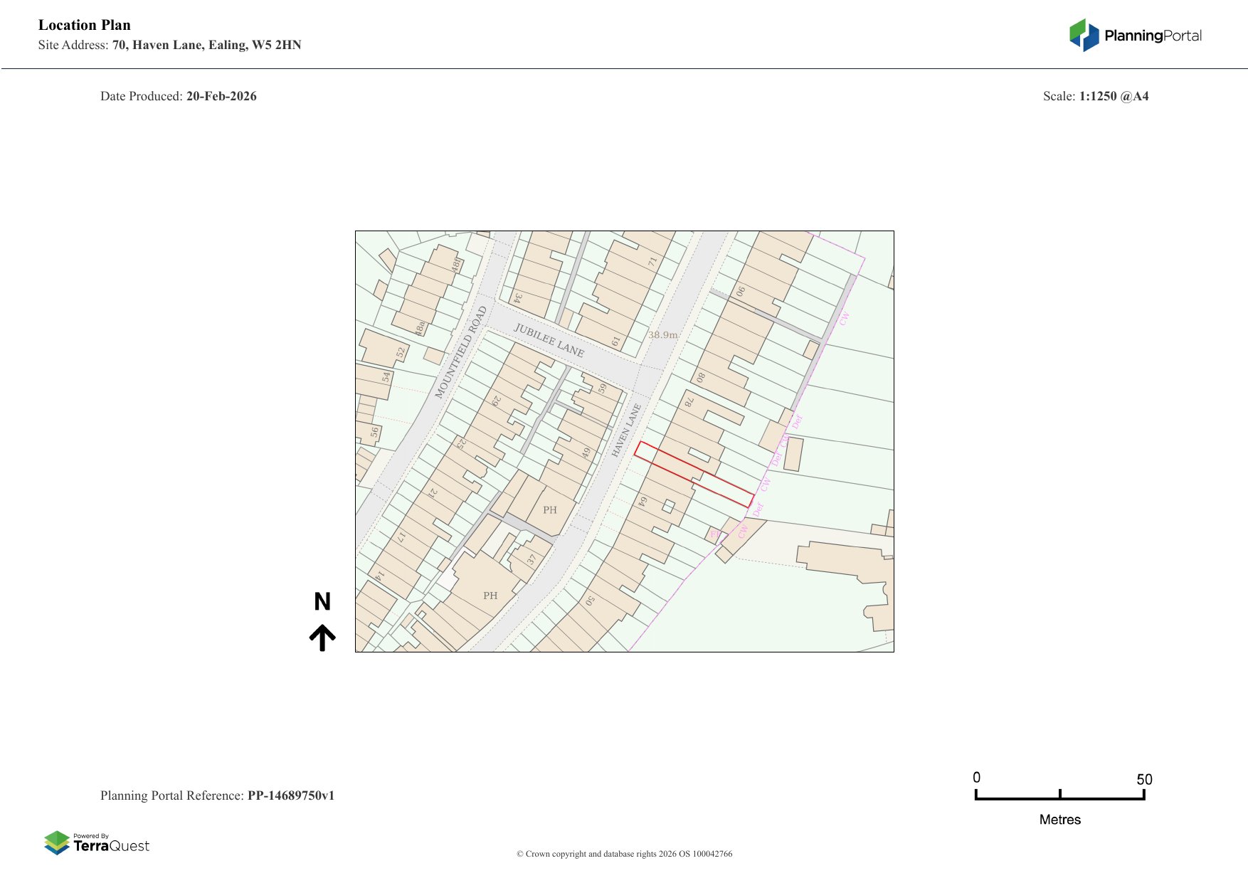1248x883 pixels.
Task: Click reference PP-14689750v1
Action: [290, 795]
